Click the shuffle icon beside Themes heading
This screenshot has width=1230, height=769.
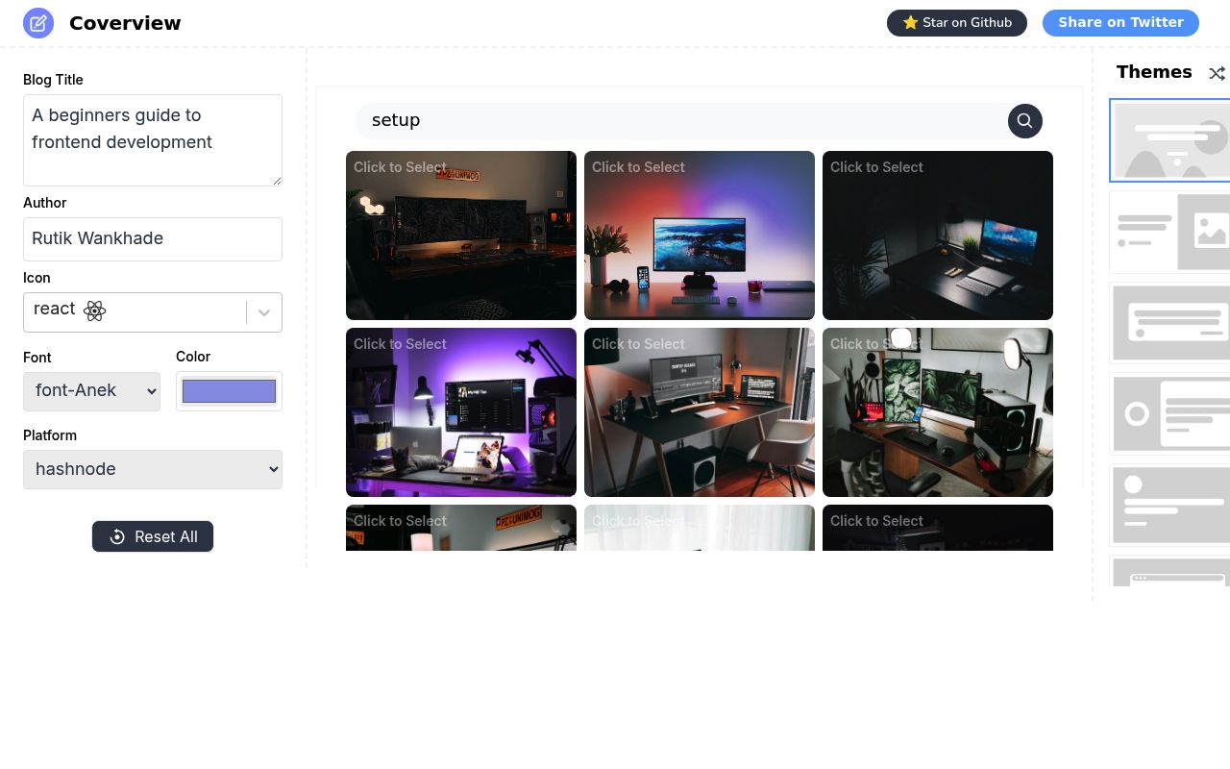1217,73
